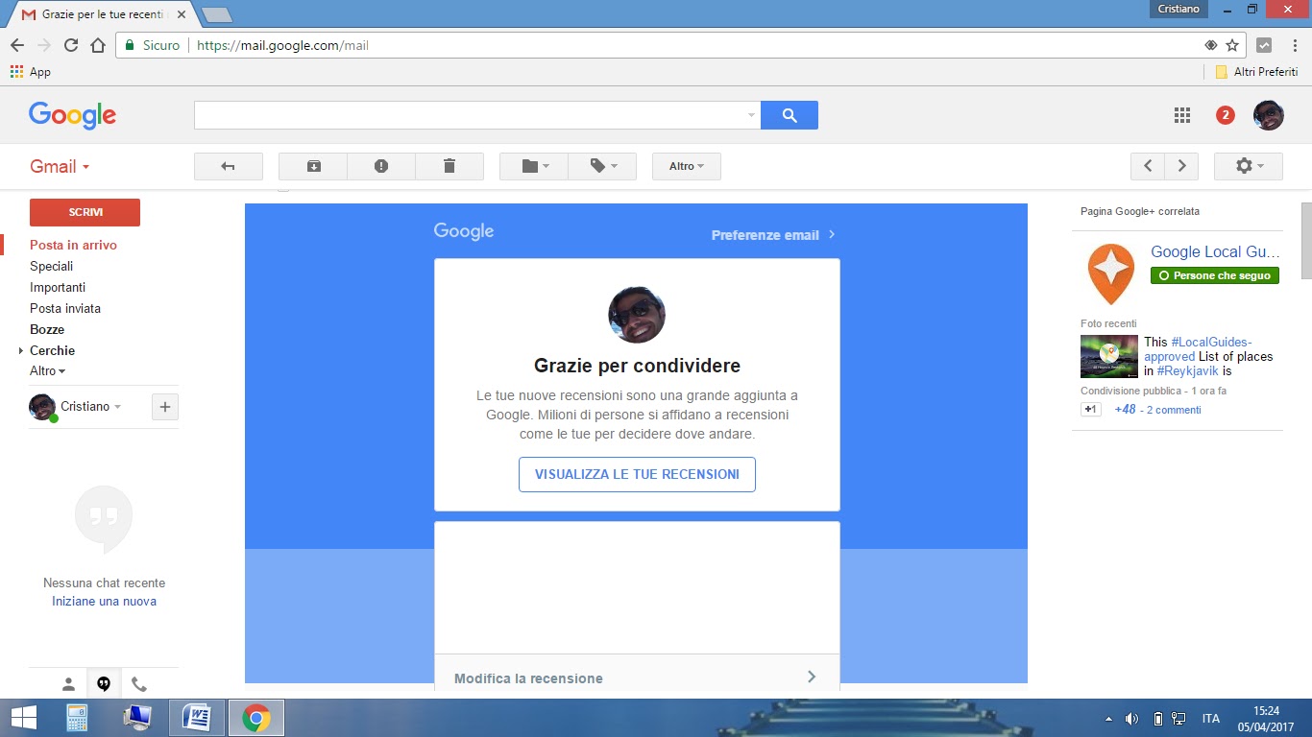
Task: Compose a new email with SCRIVI
Action: 85,212
